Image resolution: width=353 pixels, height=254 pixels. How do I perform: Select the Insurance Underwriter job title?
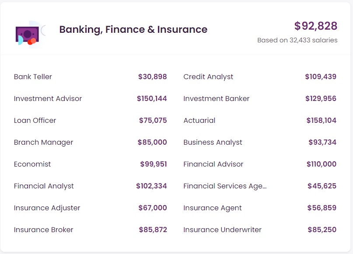coord(222,230)
